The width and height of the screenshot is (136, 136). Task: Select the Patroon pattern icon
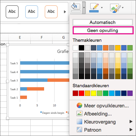(79, 130)
